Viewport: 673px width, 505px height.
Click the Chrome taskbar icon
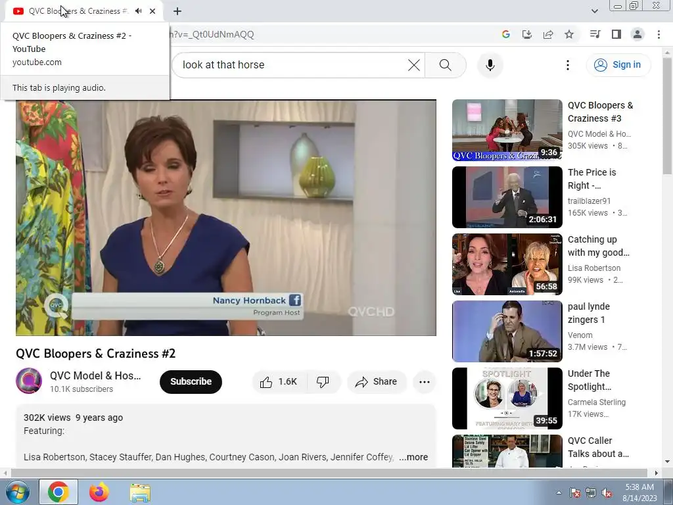(58, 492)
